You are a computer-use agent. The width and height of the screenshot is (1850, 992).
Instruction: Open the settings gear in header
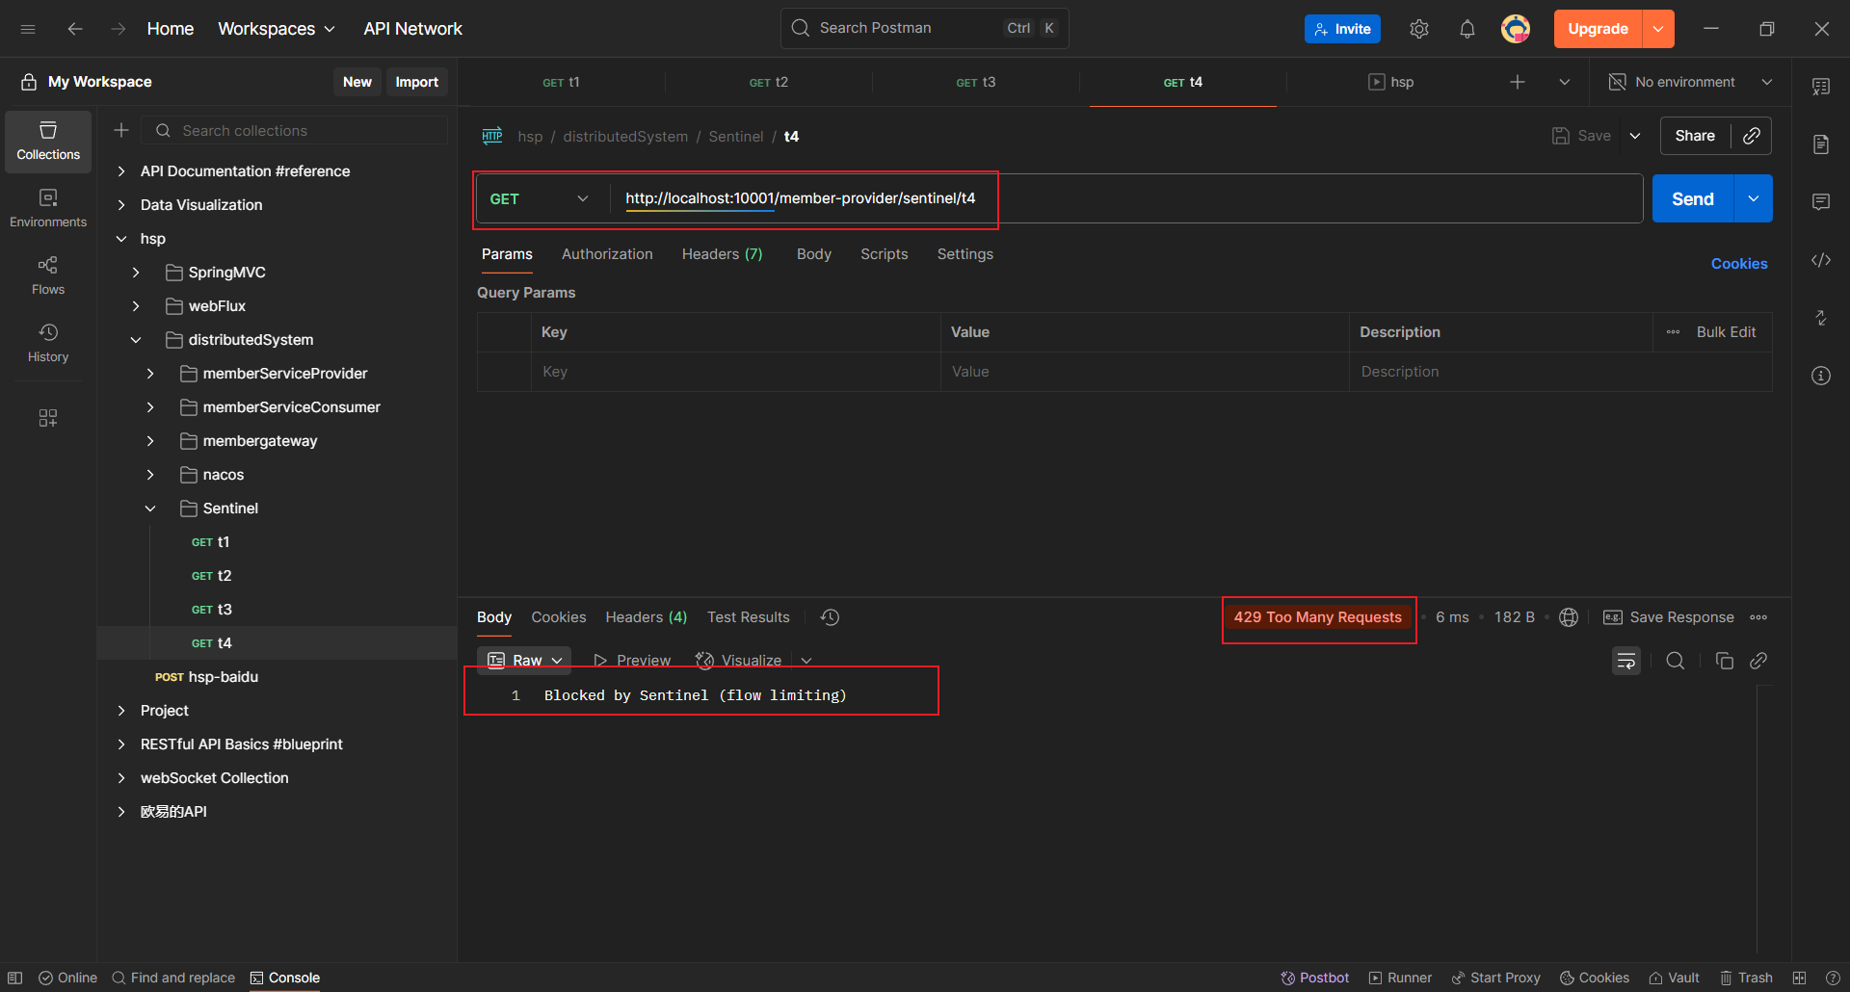click(x=1418, y=29)
